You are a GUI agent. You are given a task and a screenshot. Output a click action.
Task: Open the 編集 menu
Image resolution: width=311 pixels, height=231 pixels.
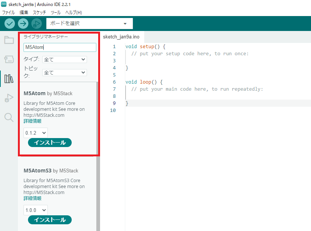(x=24, y=12)
